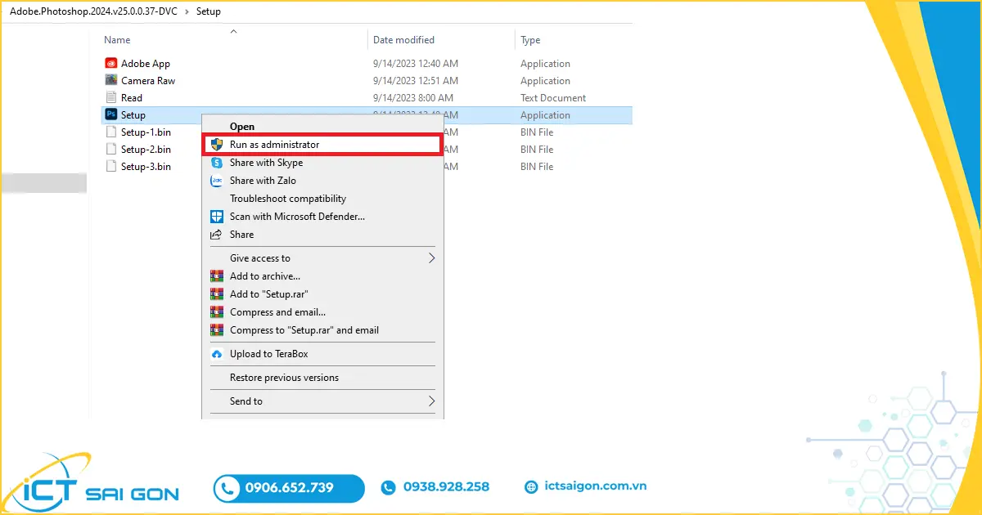Click the Adobe App red icon
This screenshot has width=982, height=515.
point(111,64)
